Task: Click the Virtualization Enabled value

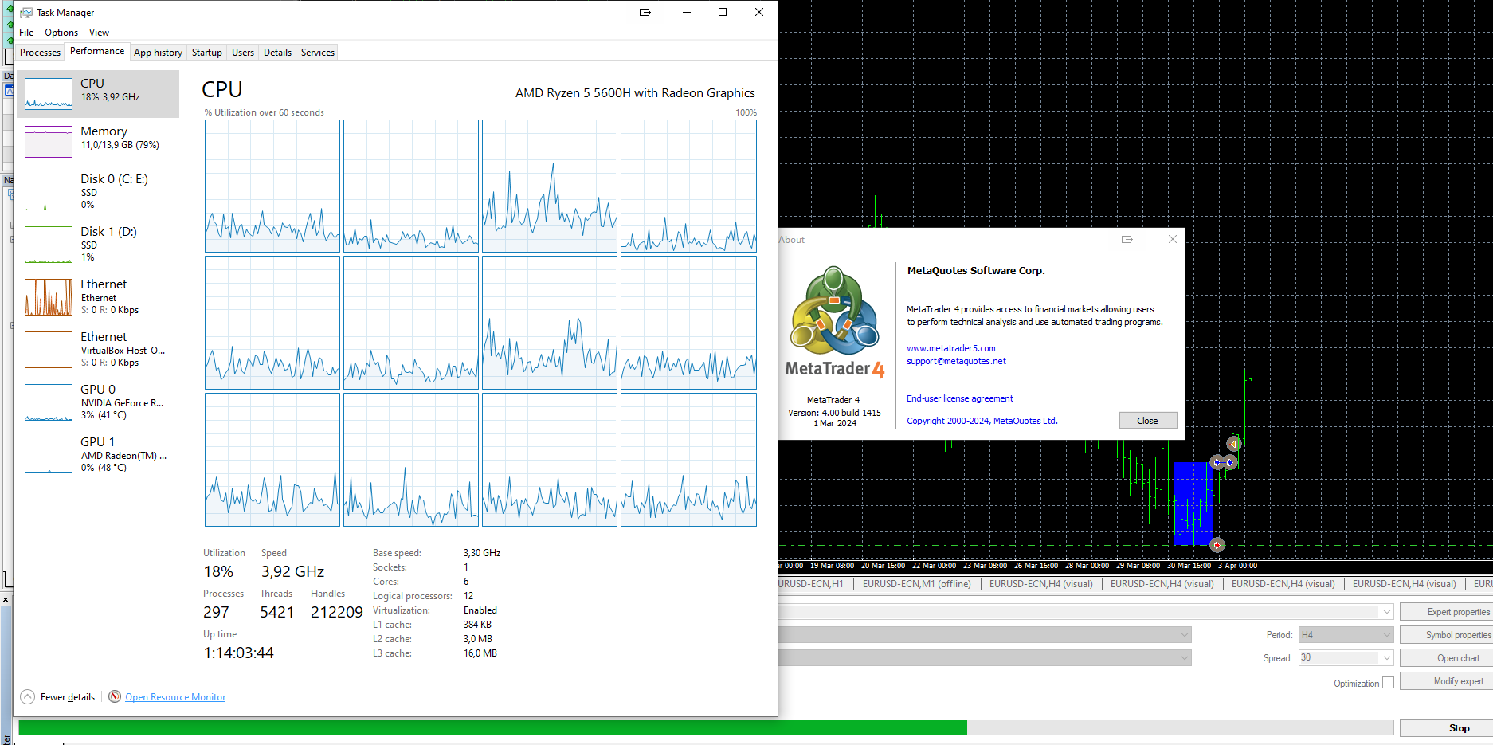Action: tap(480, 610)
